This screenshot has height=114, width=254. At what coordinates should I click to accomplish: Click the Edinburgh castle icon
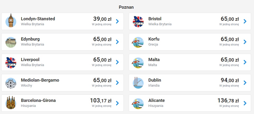pyautogui.click(x=11, y=42)
